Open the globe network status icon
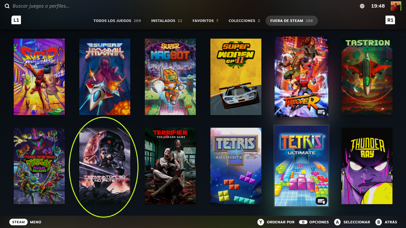 (x=362, y=6)
